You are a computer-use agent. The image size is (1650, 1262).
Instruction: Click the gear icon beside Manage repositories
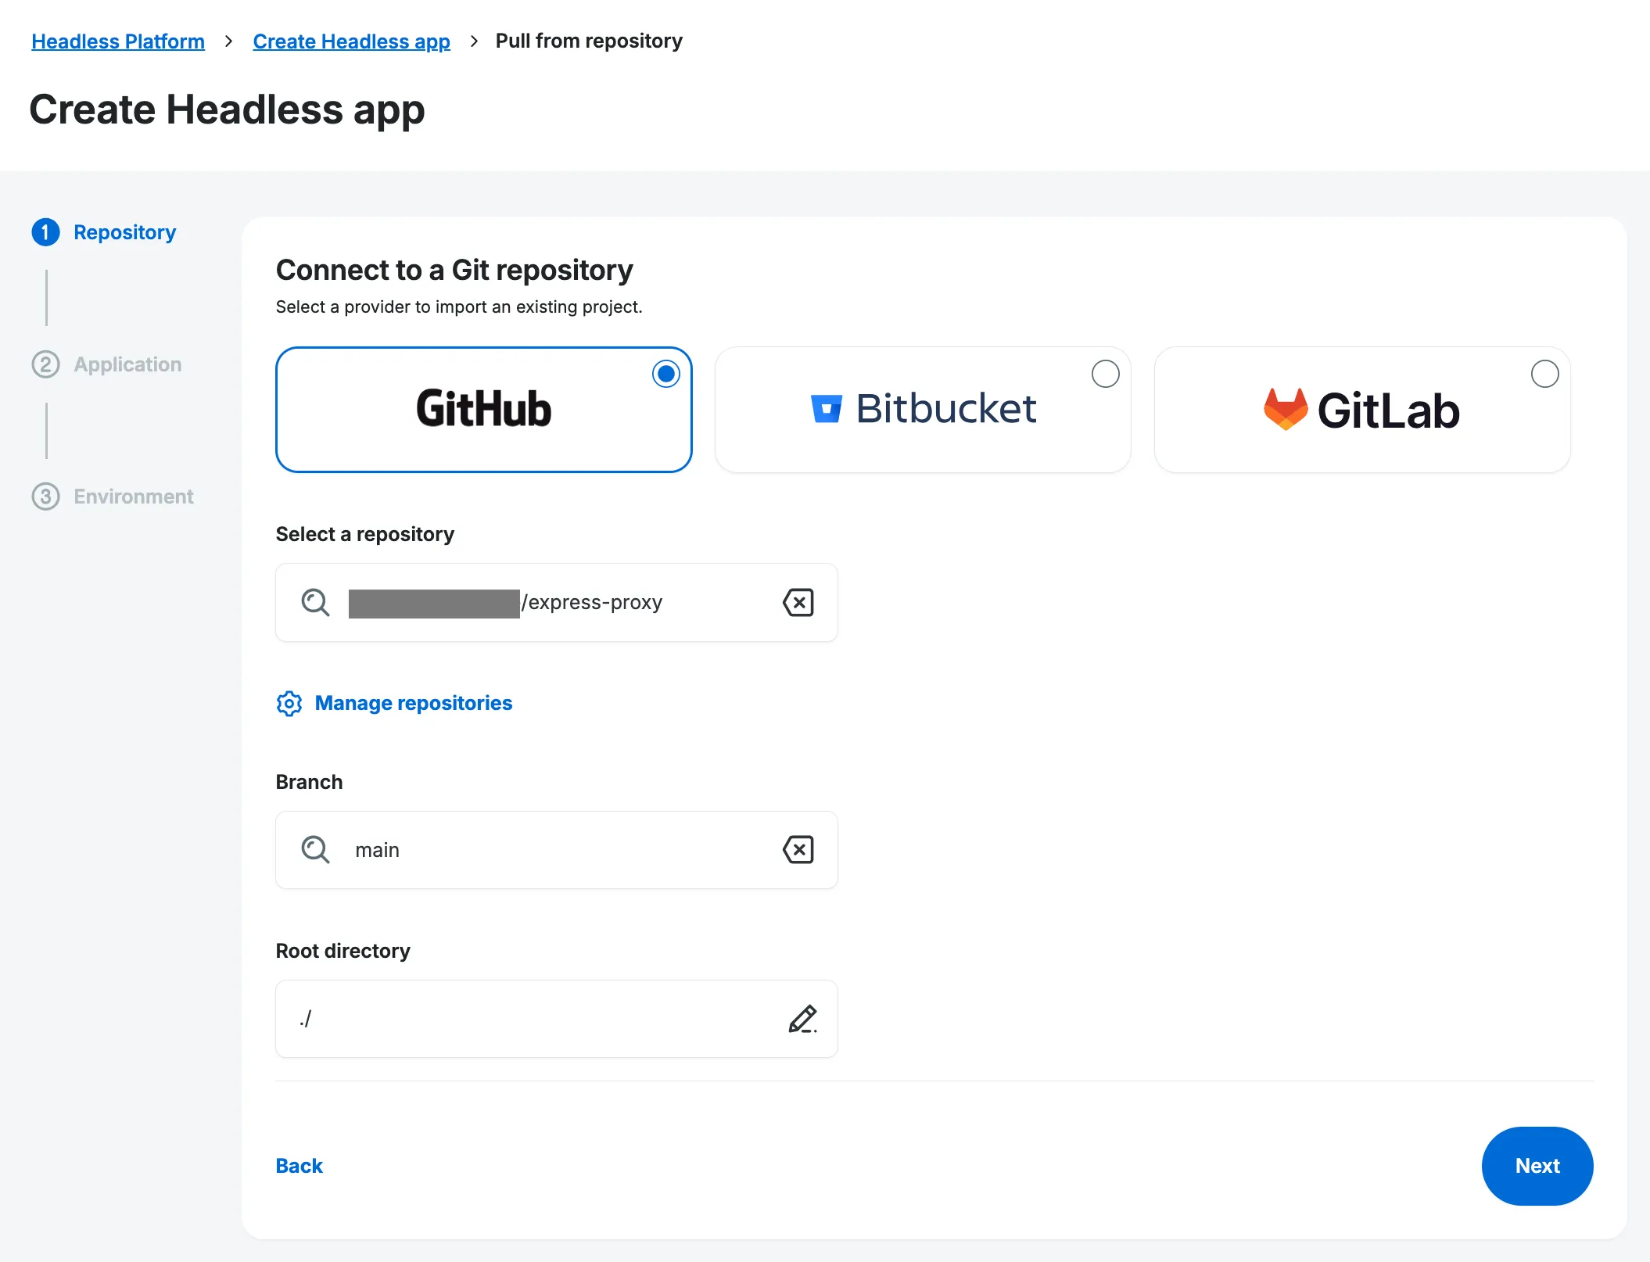pos(289,703)
